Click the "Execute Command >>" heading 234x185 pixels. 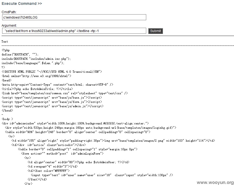tap(22, 4)
